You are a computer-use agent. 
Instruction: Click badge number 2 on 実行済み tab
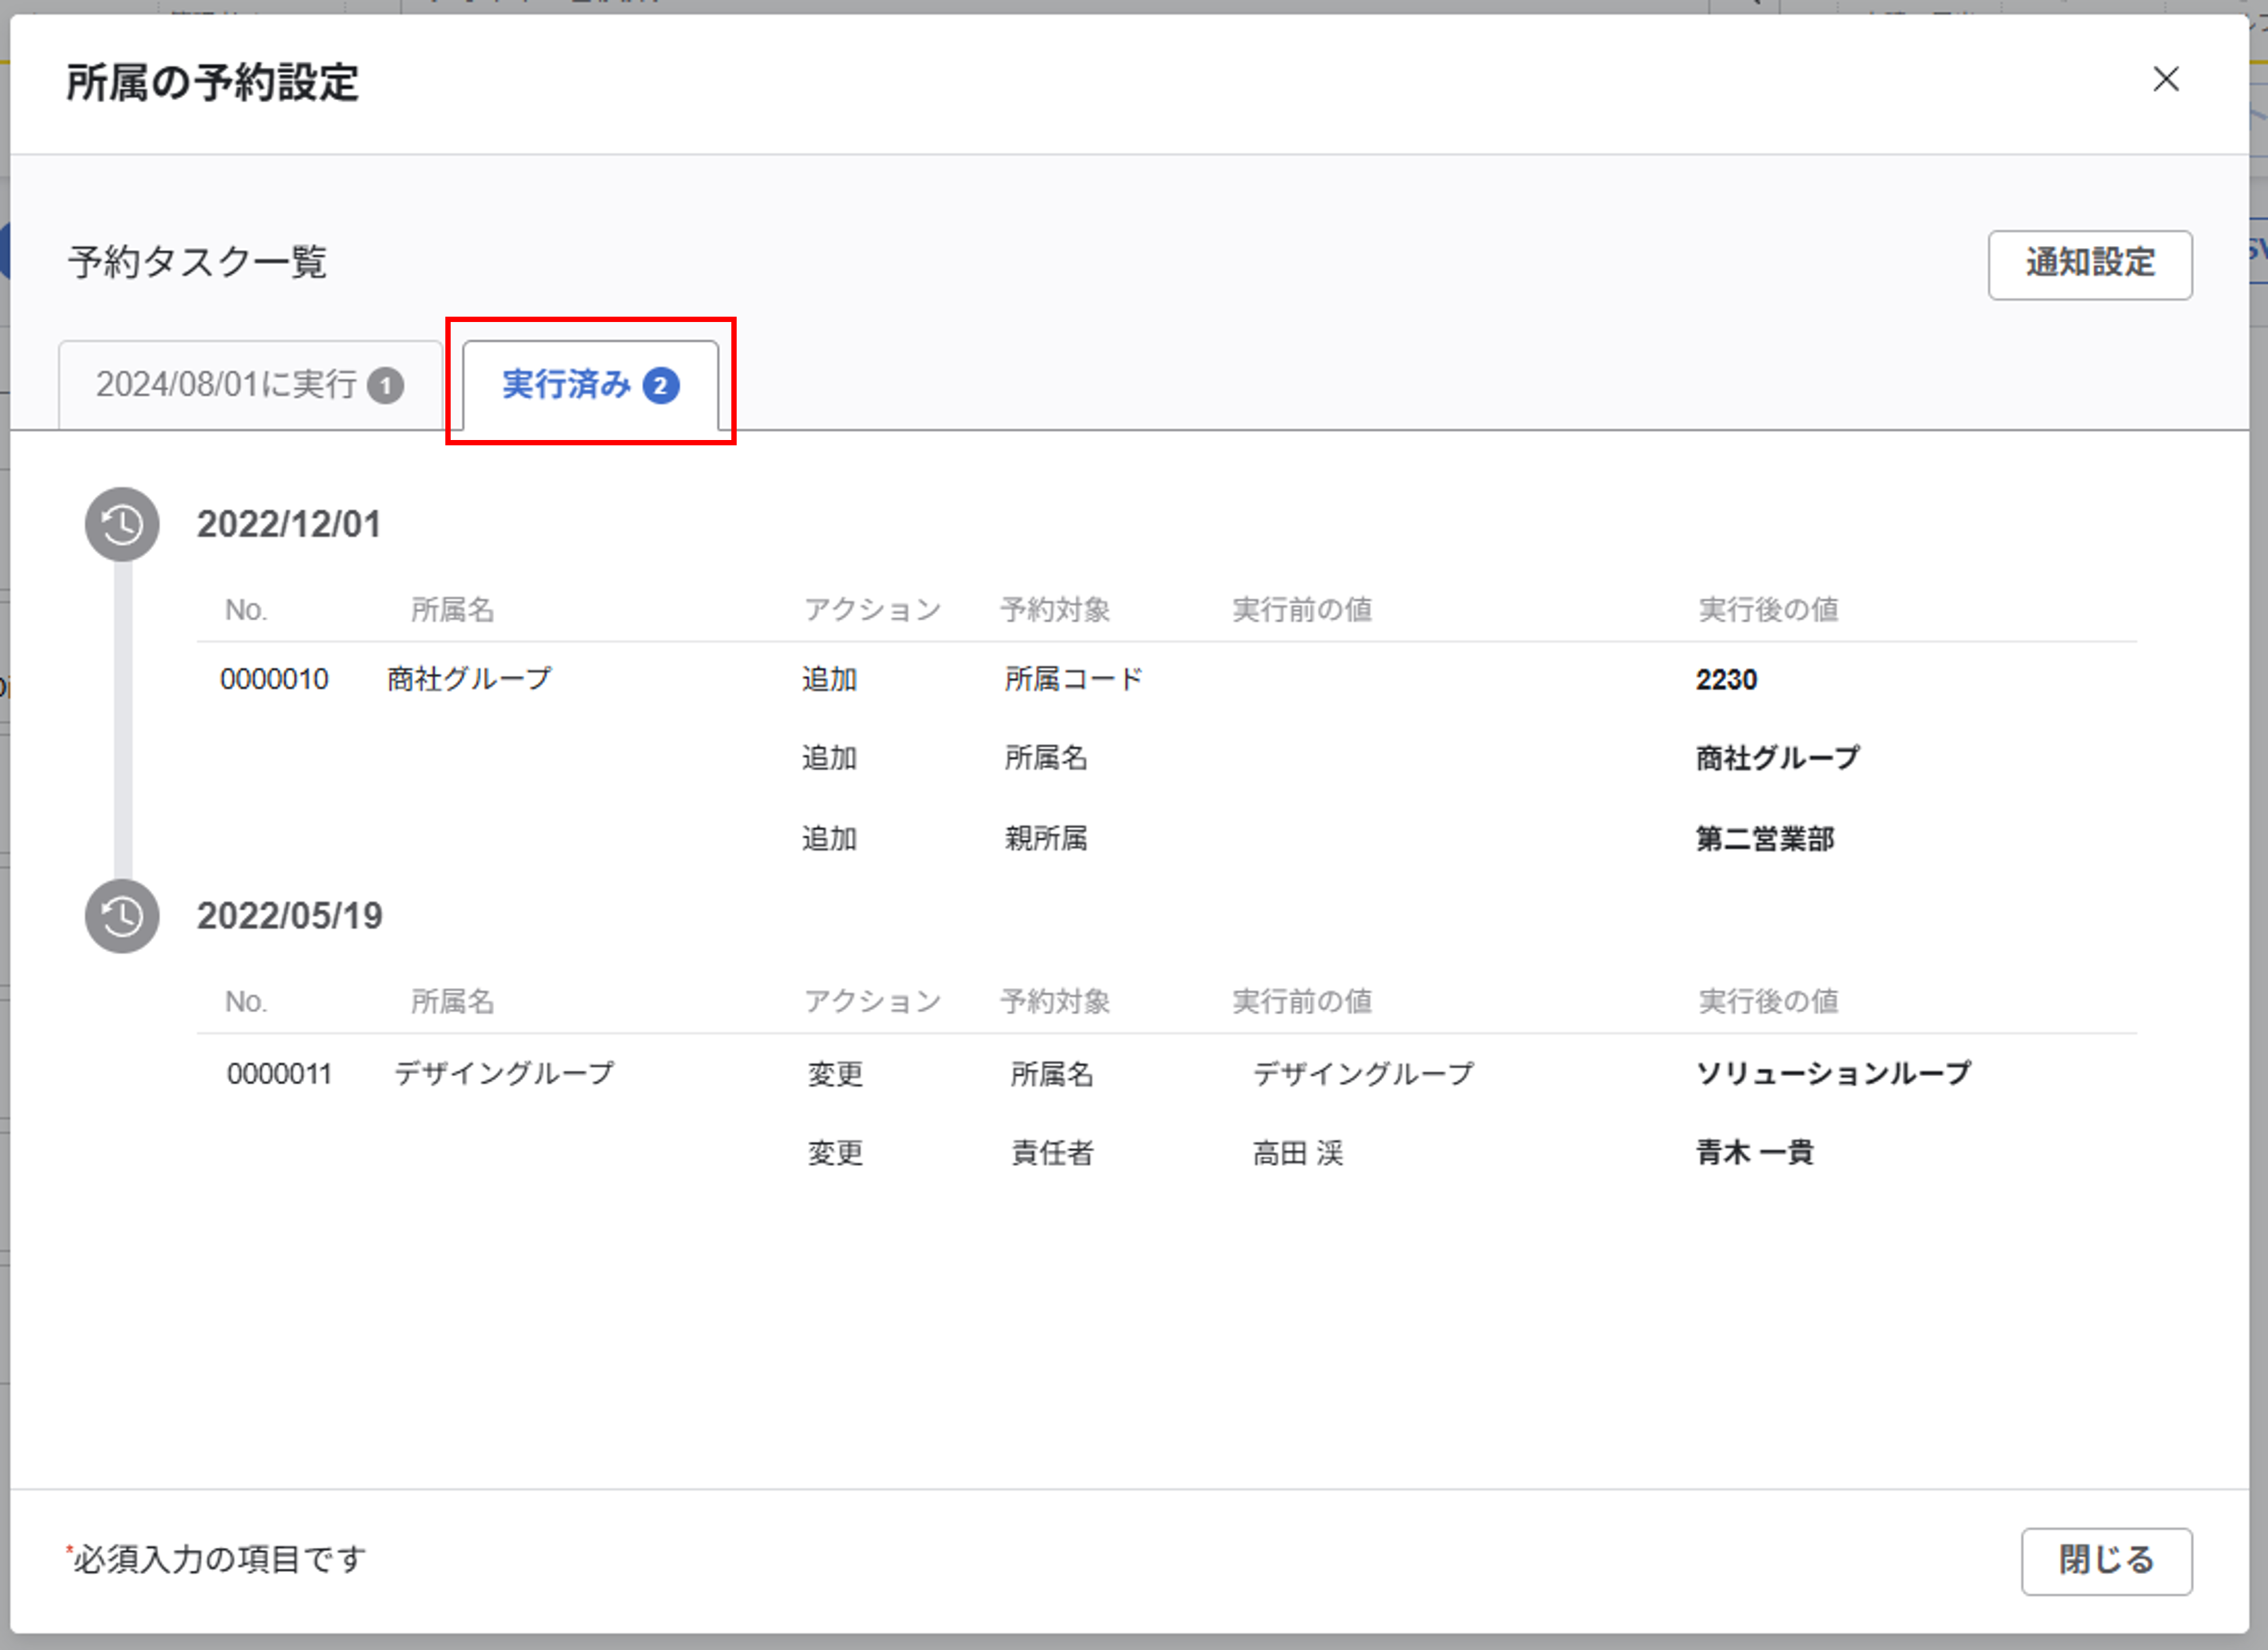660,385
